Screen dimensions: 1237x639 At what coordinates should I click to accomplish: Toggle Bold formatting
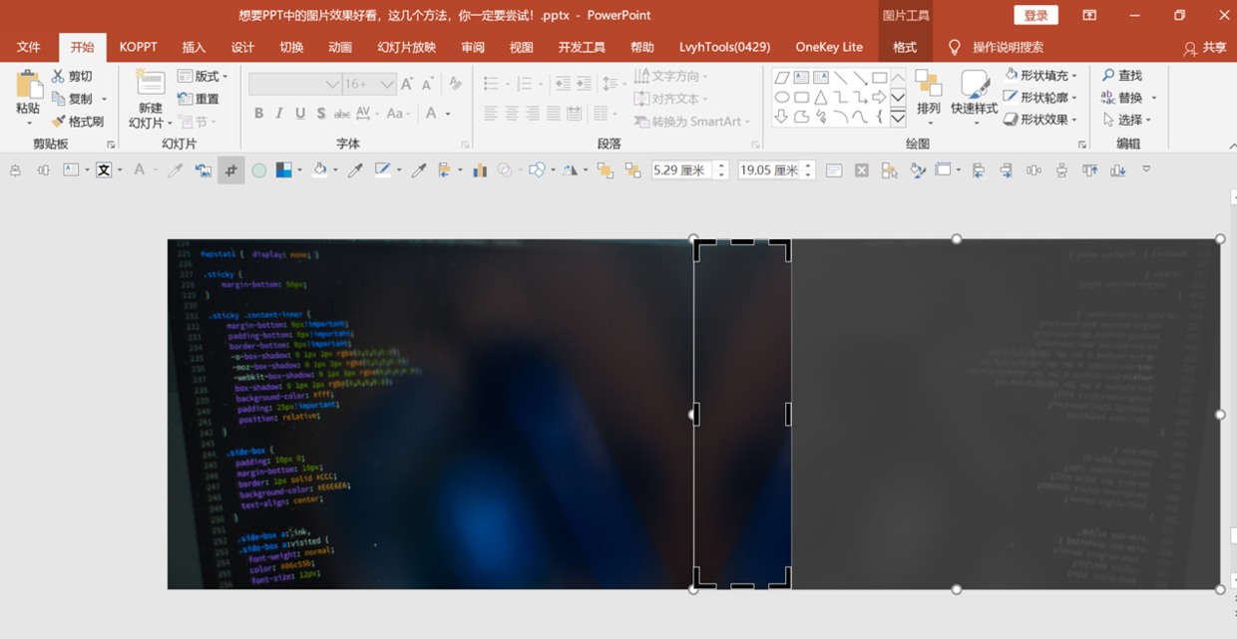click(x=258, y=114)
